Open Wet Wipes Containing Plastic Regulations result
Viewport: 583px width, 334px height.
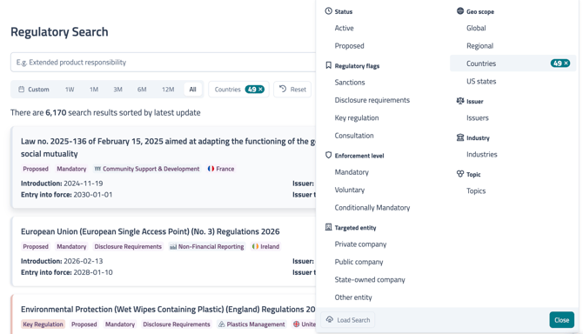coord(168,309)
